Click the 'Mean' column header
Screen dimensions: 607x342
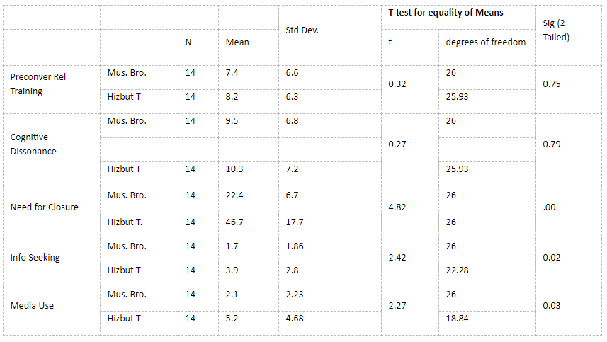237,42
